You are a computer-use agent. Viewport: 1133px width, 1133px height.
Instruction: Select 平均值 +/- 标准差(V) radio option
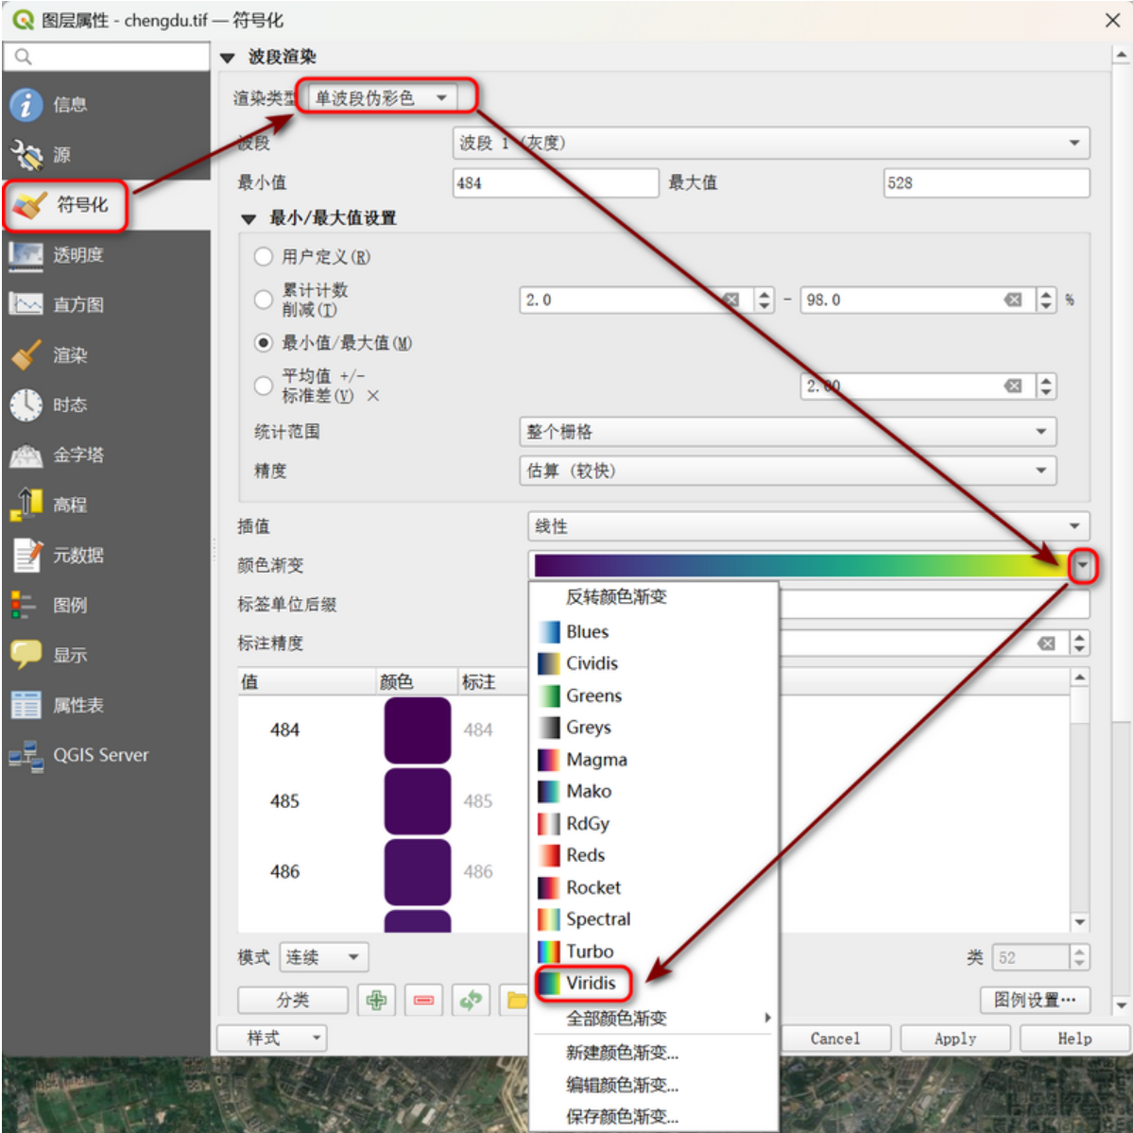[x=263, y=386]
